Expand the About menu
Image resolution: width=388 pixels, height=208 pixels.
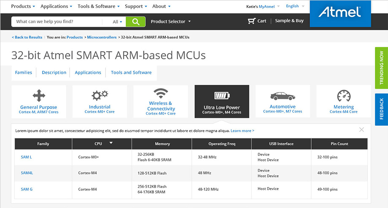(162, 6)
